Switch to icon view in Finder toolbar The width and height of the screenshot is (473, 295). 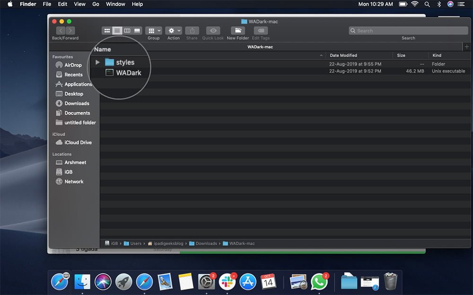pyautogui.click(x=107, y=30)
